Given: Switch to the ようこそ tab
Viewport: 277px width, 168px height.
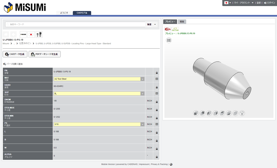Looking at the screenshot, I should click(64, 13).
